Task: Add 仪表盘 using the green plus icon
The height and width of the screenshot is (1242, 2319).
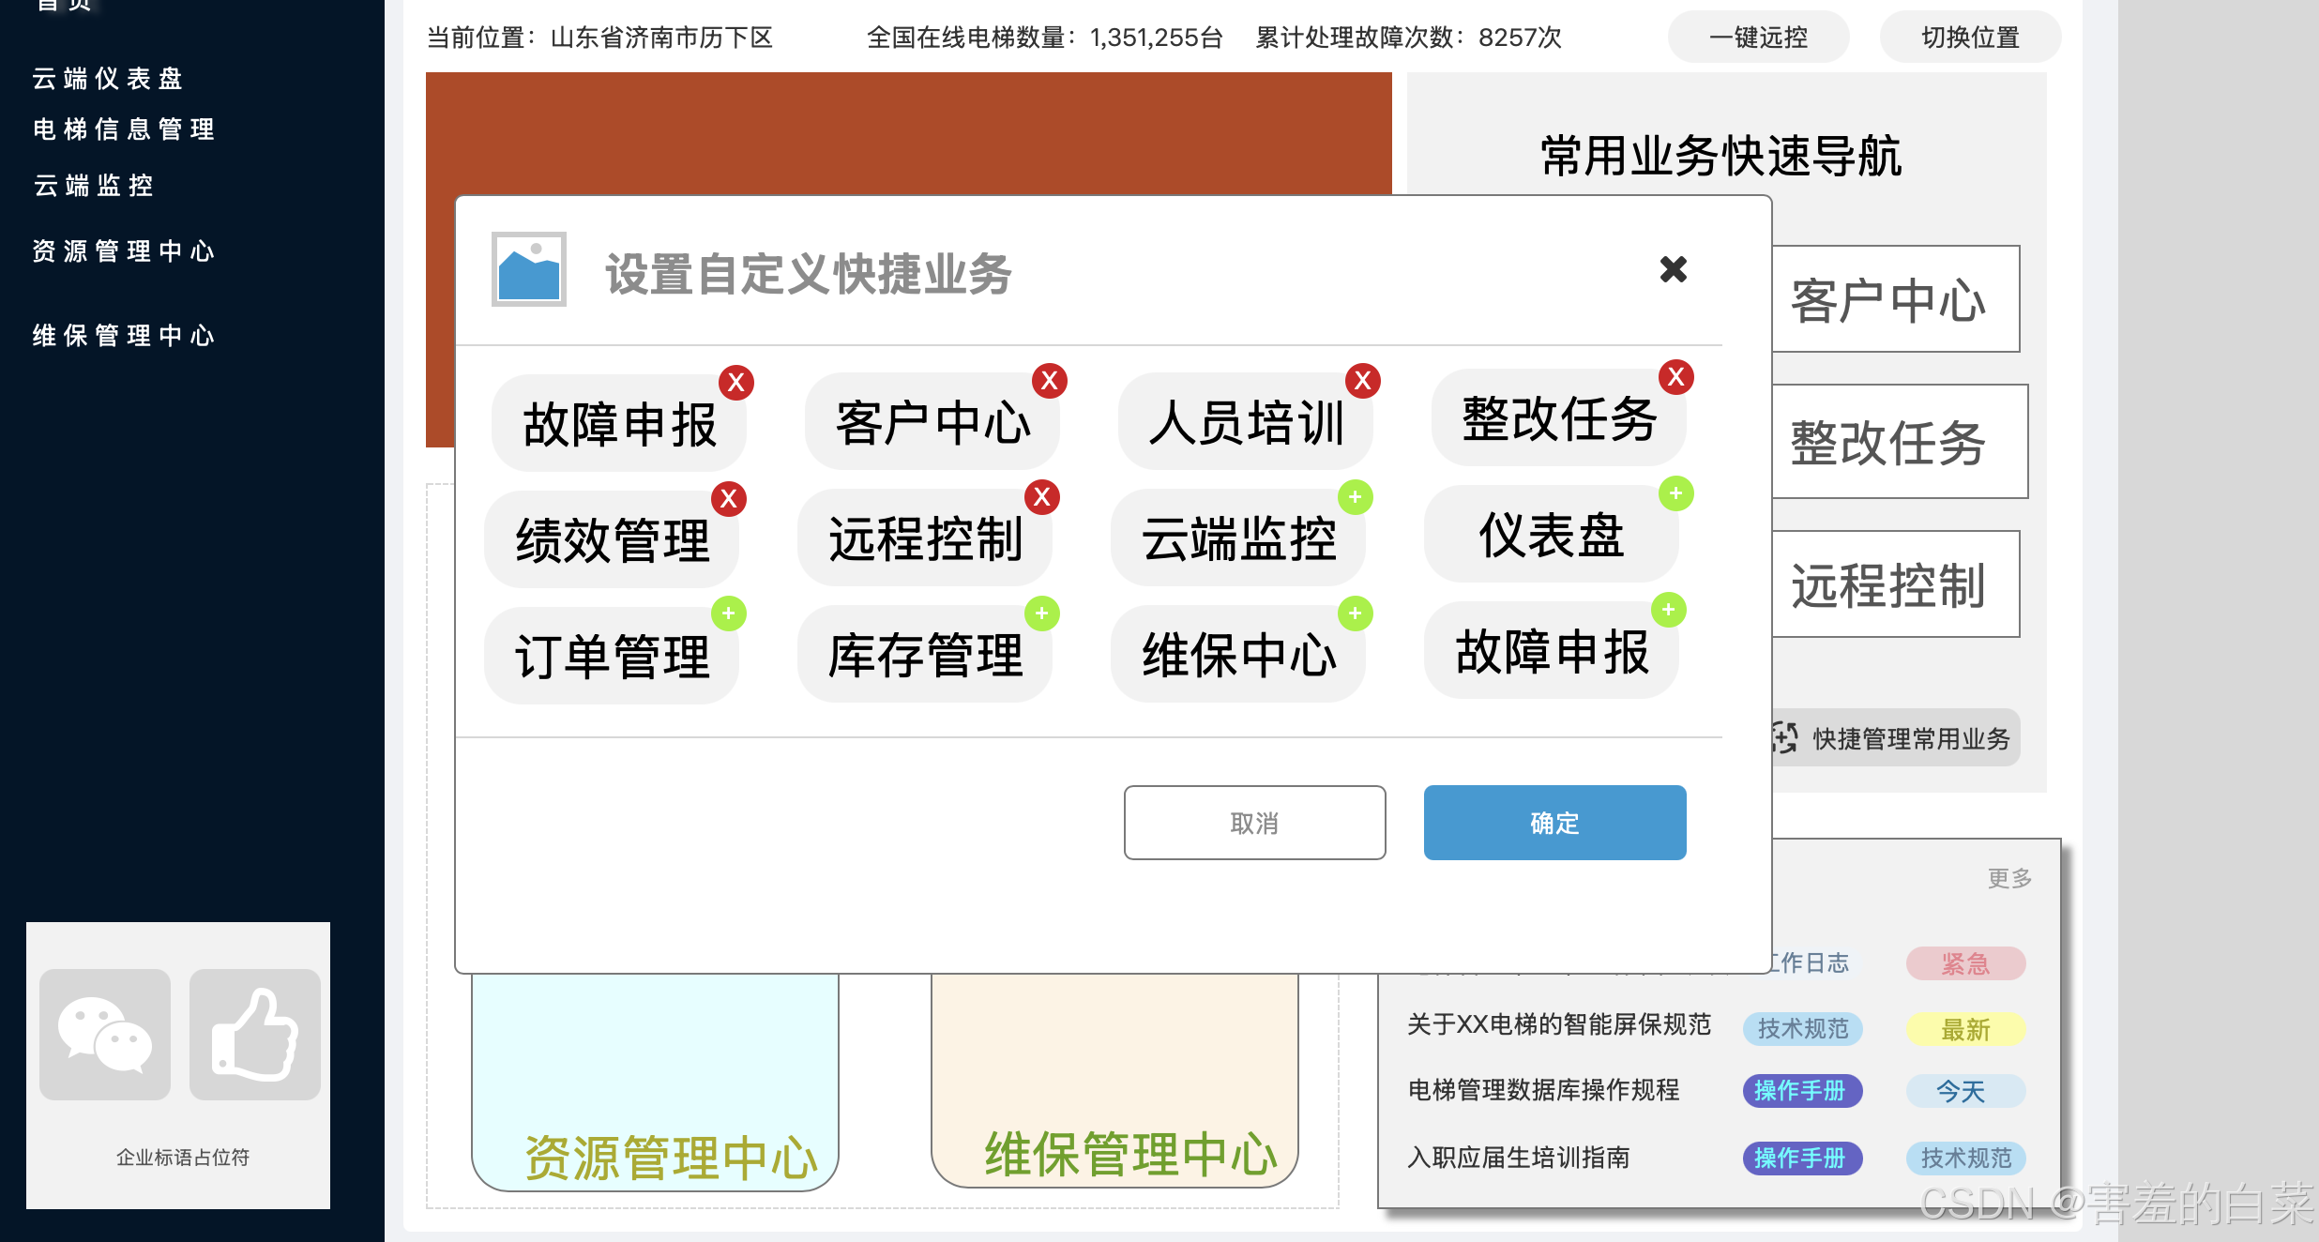Action: [x=1675, y=493]
